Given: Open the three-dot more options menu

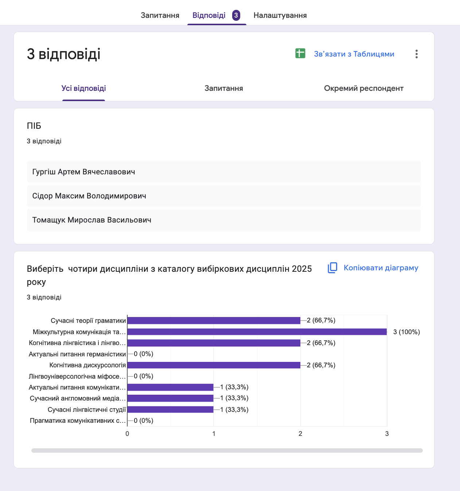Looking at the screenshot, I should [416, 54].
